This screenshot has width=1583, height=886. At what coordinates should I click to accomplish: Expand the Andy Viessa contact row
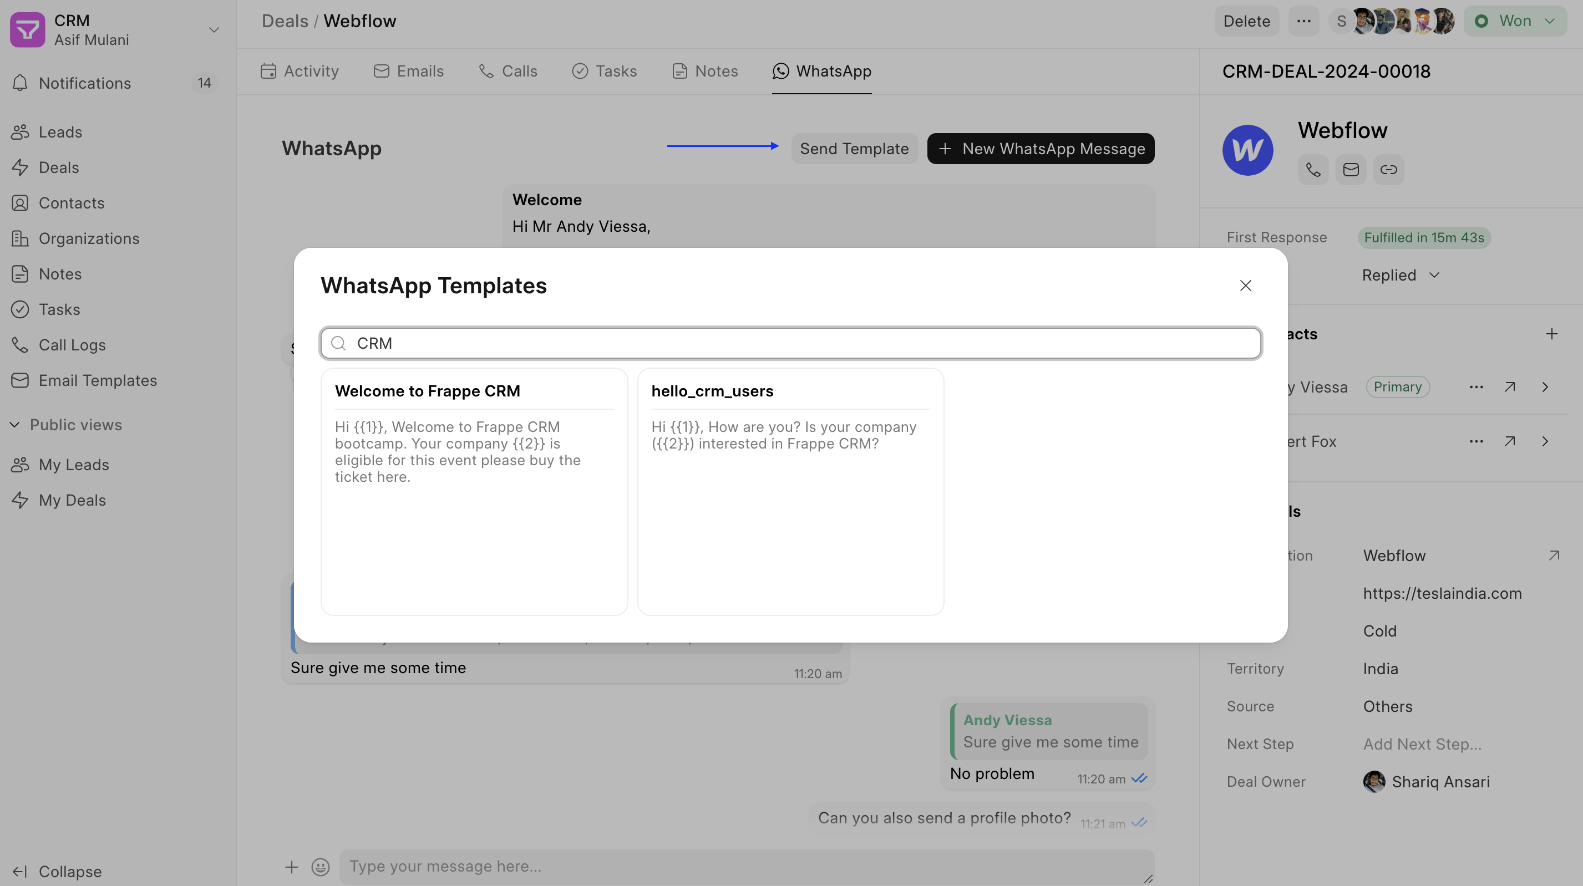tap(1545, 387)
